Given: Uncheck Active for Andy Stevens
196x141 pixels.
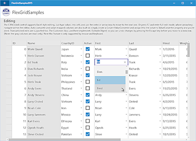Looking at the screenshot, I should tap(87, 95).
